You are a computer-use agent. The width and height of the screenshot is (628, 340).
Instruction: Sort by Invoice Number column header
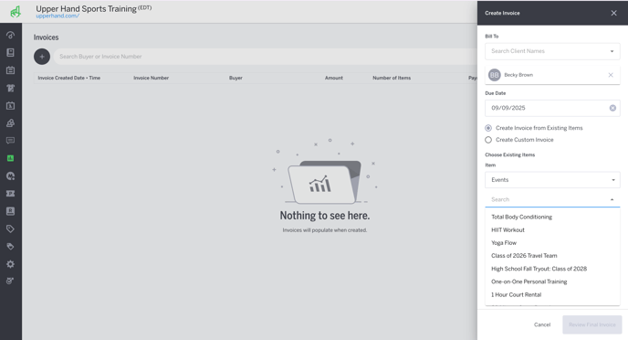click(151, 79)
